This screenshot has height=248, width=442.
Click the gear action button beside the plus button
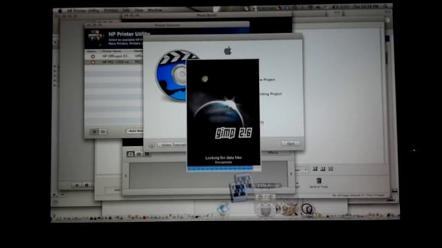click(x=86, y=185)
